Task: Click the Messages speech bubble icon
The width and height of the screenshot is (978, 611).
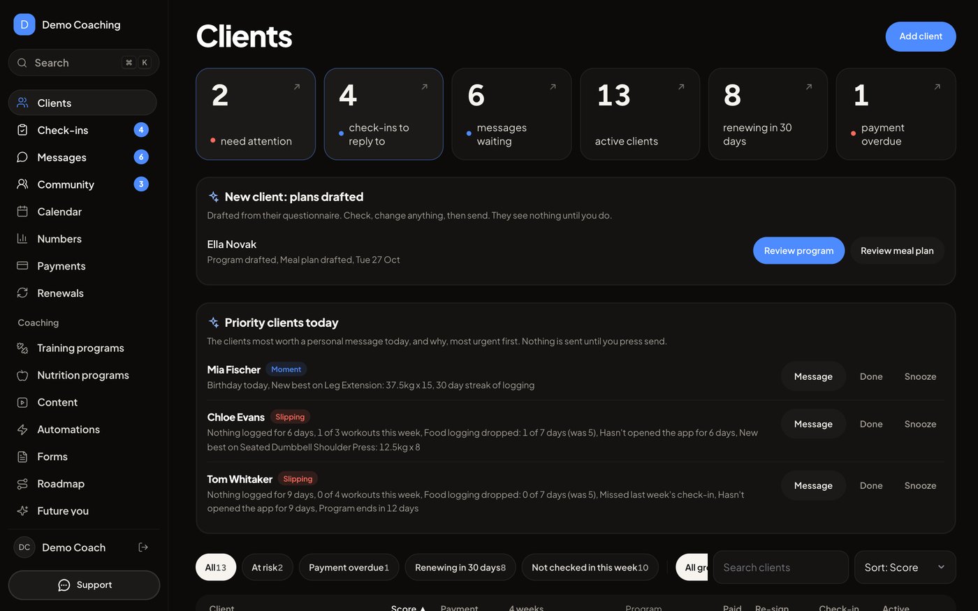Action: [x=22, y=157]
